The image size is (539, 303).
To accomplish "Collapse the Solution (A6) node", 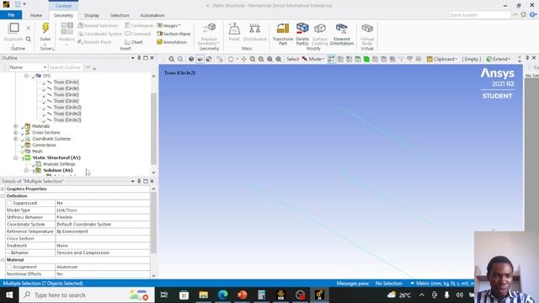I will click(26, 170).
